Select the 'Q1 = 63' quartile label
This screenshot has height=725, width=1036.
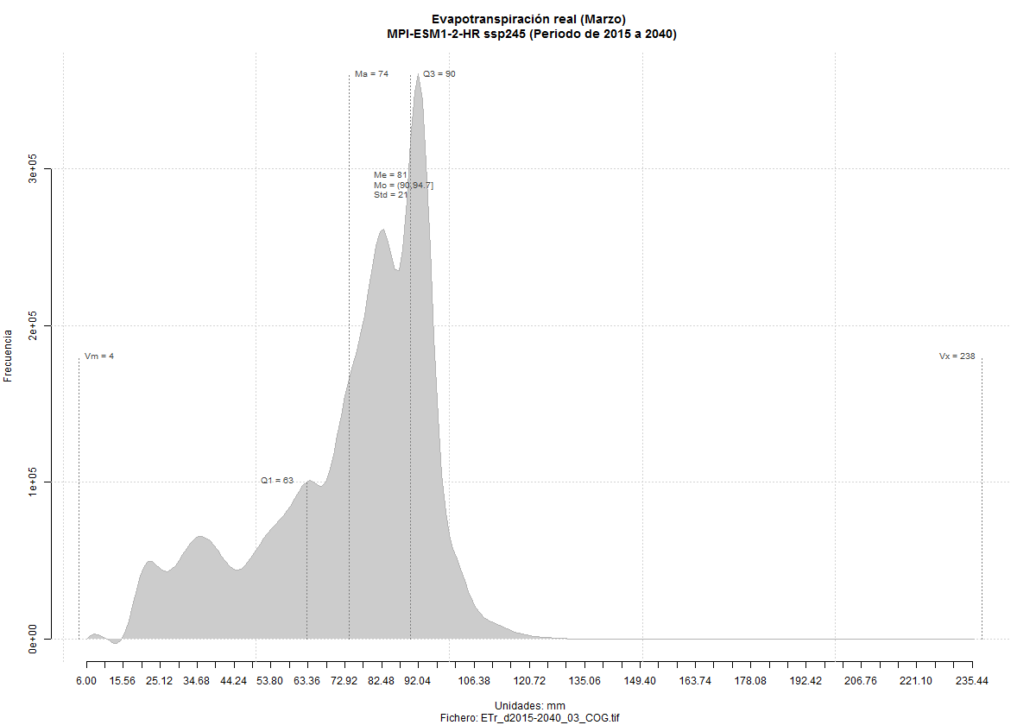[x=277, y=480]
